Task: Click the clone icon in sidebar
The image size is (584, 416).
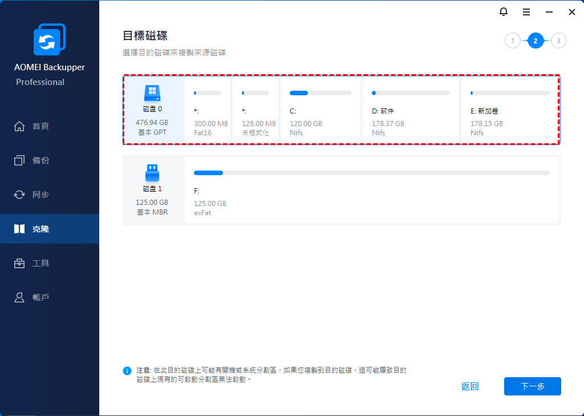Action: (x=19, y=229)
